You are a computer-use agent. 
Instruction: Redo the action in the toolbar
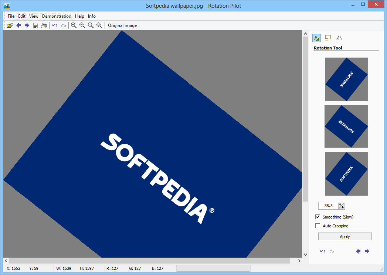coord(64,25)
